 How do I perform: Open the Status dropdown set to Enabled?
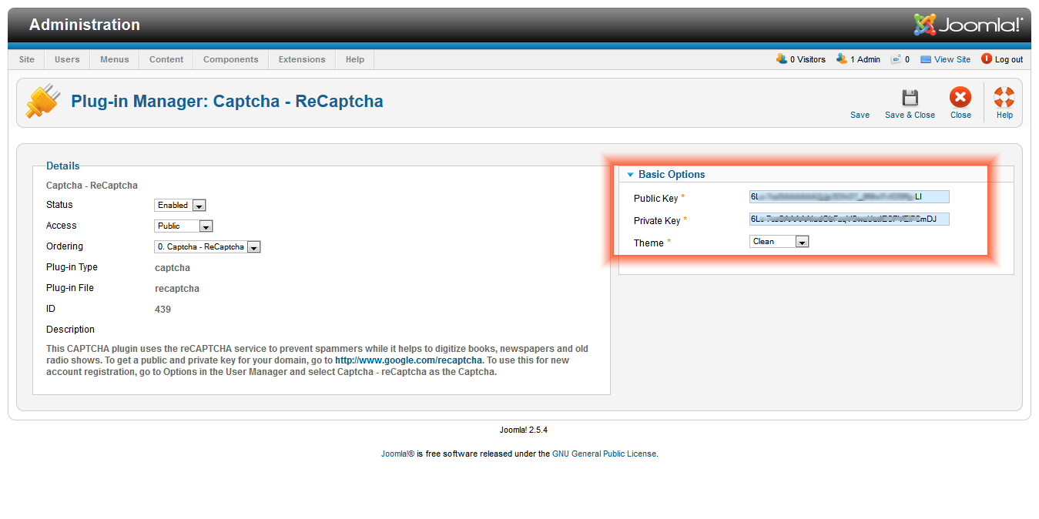180,206
